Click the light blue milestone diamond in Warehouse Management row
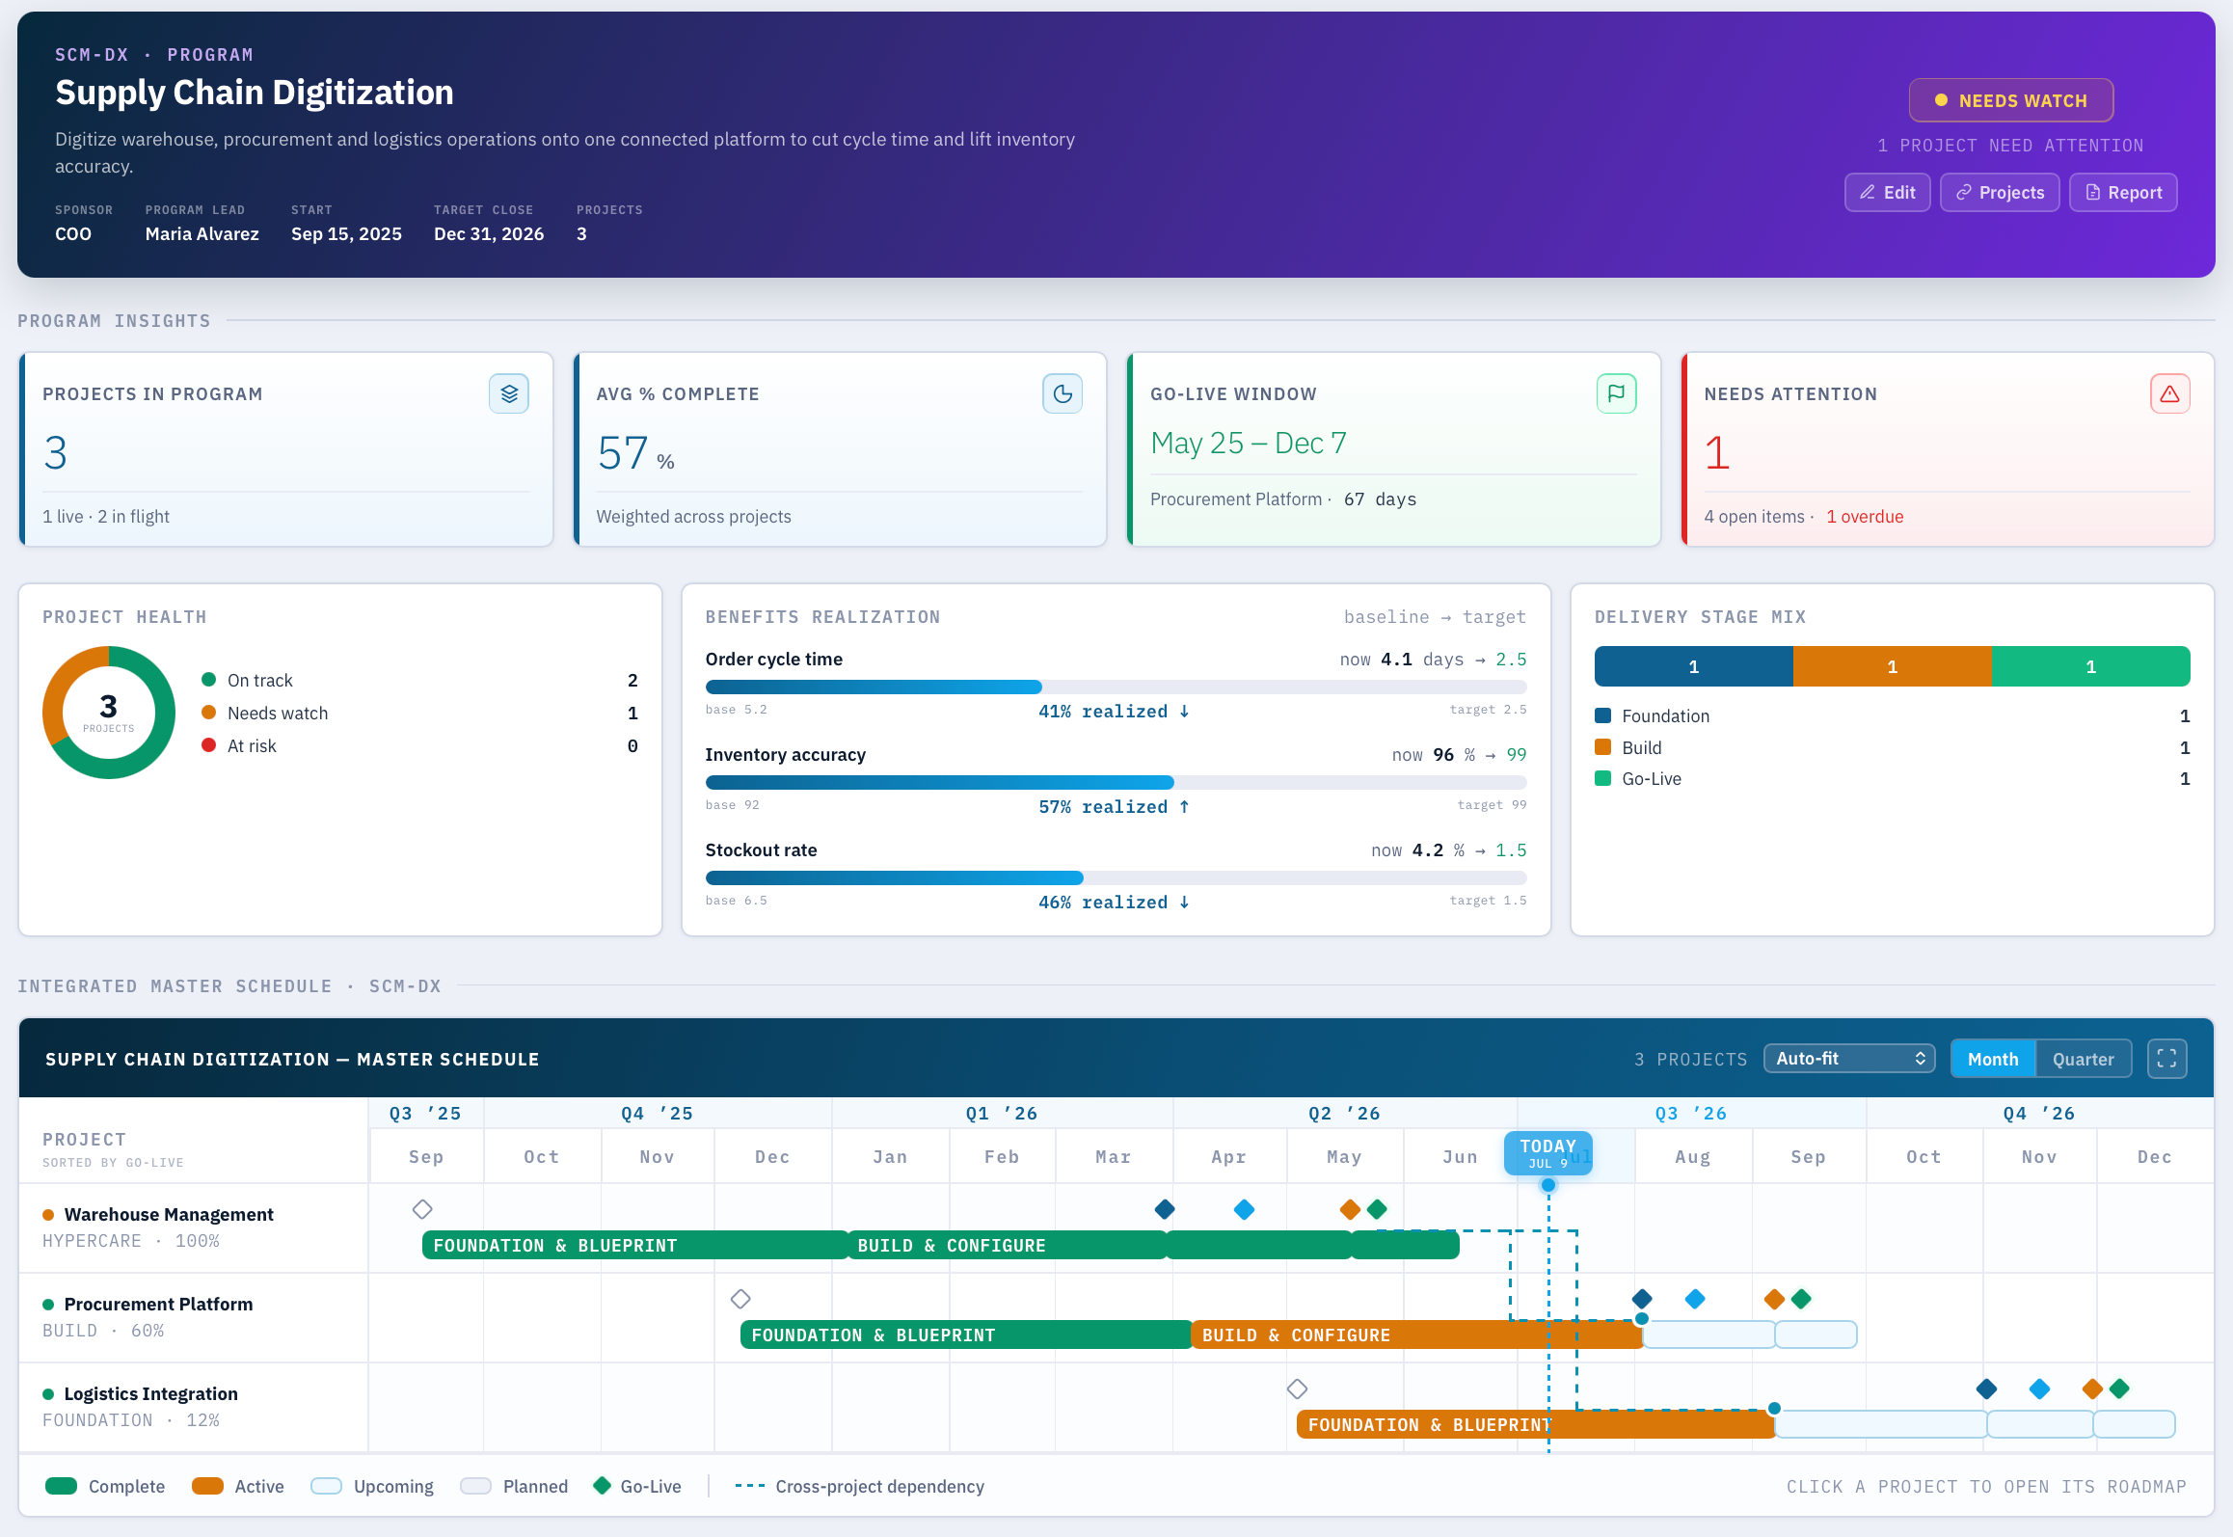This screenshot has width=2233, height=1537. [x=1245, y=1209]
